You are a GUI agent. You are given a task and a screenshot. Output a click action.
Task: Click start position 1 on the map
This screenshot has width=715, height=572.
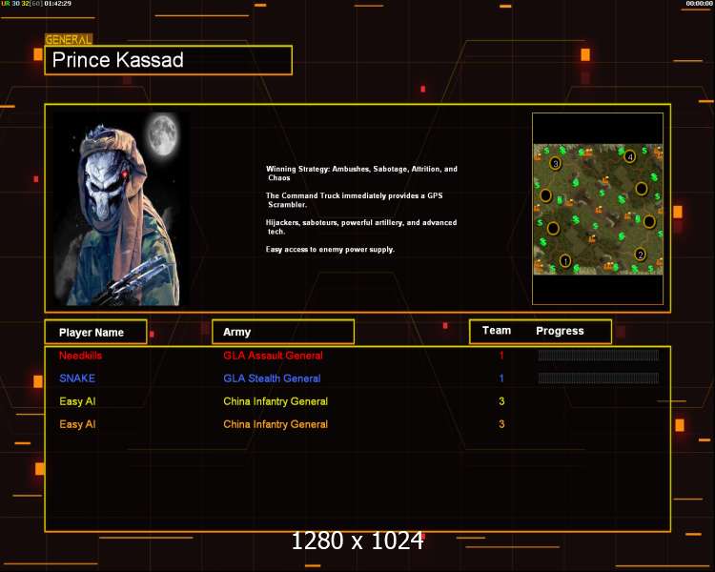[x=565, y=261]
